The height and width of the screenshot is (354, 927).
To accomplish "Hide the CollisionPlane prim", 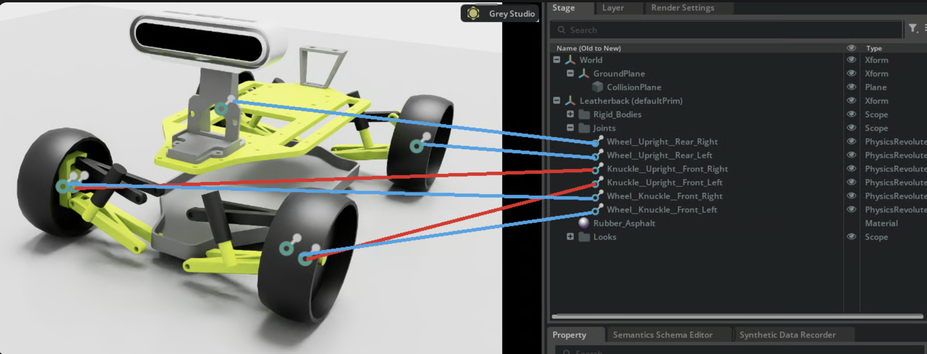I will (851, 87).
